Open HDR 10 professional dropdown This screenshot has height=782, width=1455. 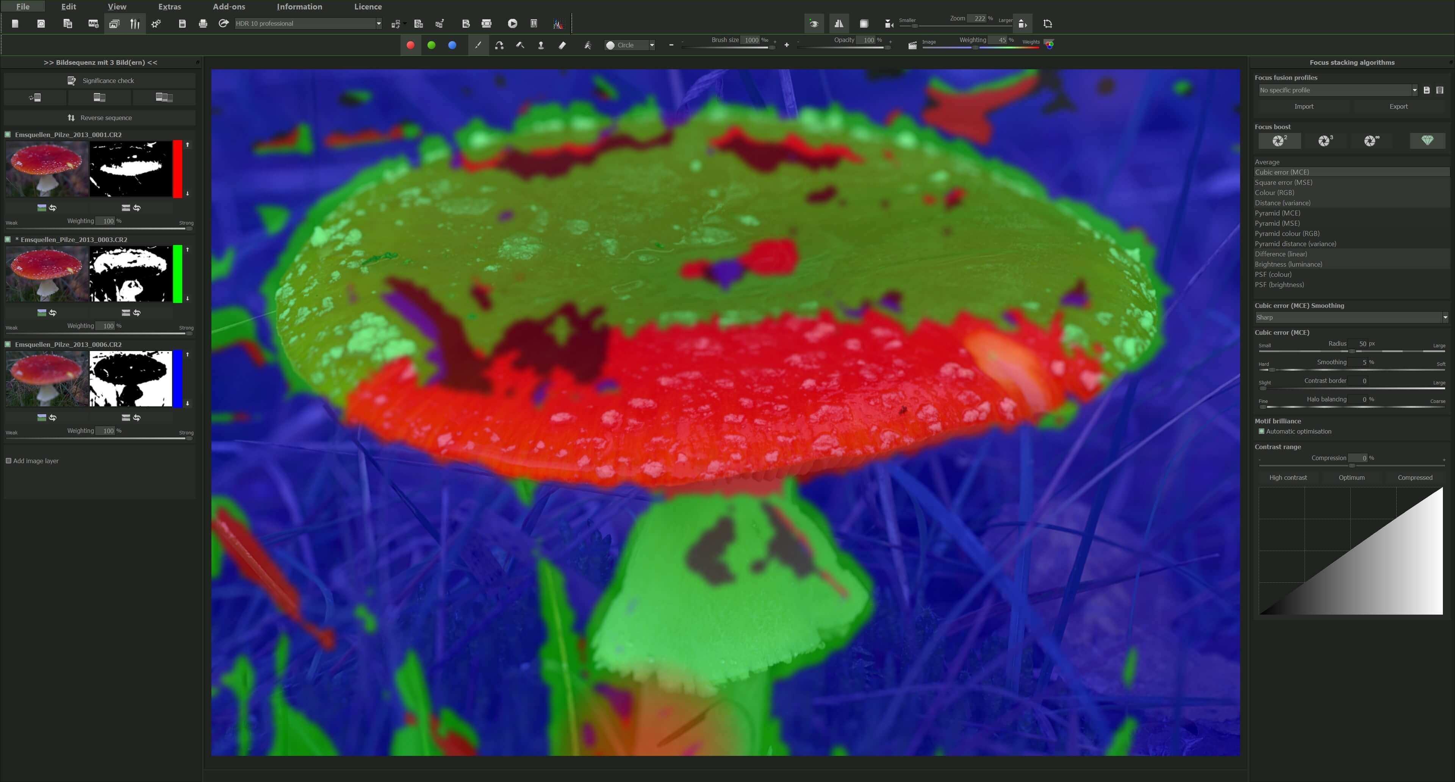click(379, 24)
